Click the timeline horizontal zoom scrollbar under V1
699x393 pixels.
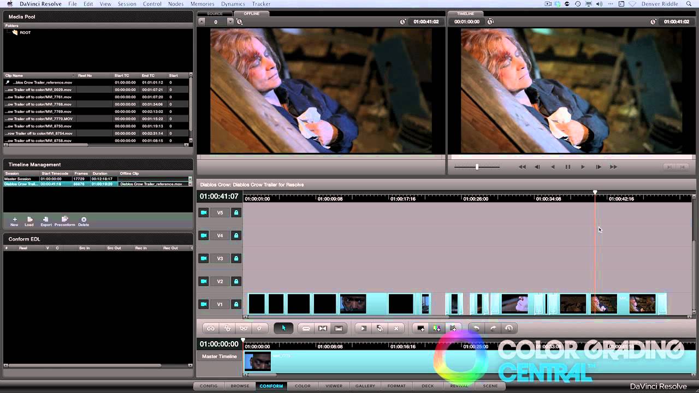pos(347,317)
